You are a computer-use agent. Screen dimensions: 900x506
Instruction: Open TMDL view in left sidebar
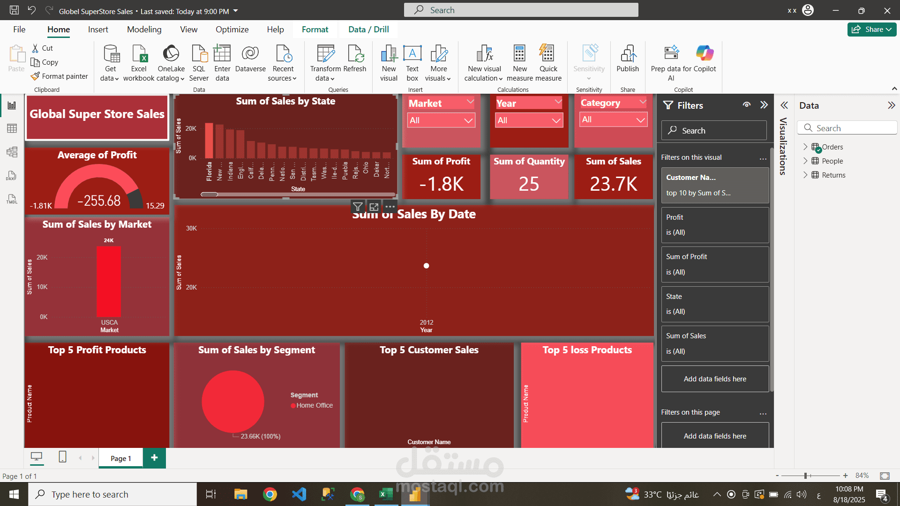12,199
